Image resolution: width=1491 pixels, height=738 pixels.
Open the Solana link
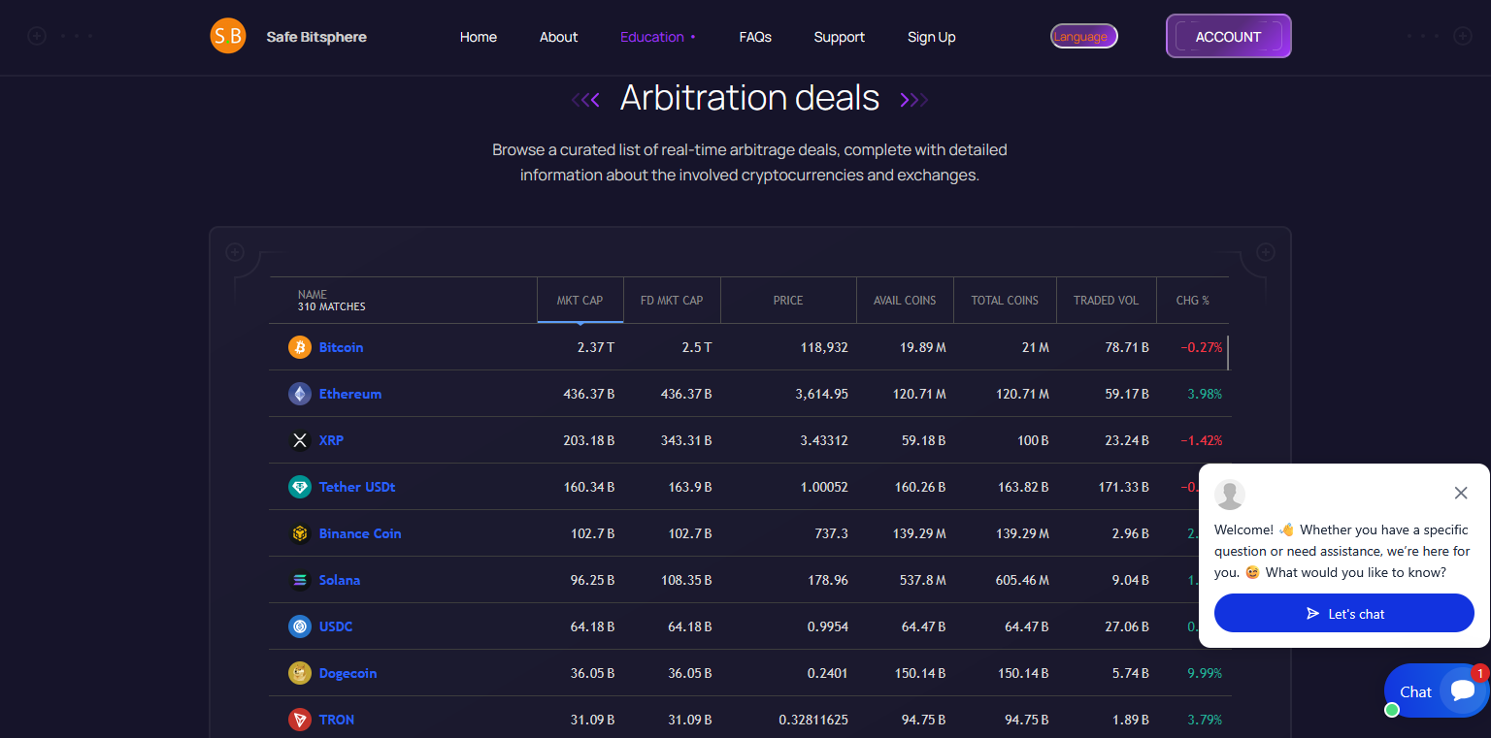click(340, 580)
